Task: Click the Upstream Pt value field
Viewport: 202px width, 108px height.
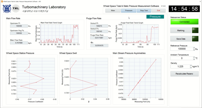Action: [19, 26]
